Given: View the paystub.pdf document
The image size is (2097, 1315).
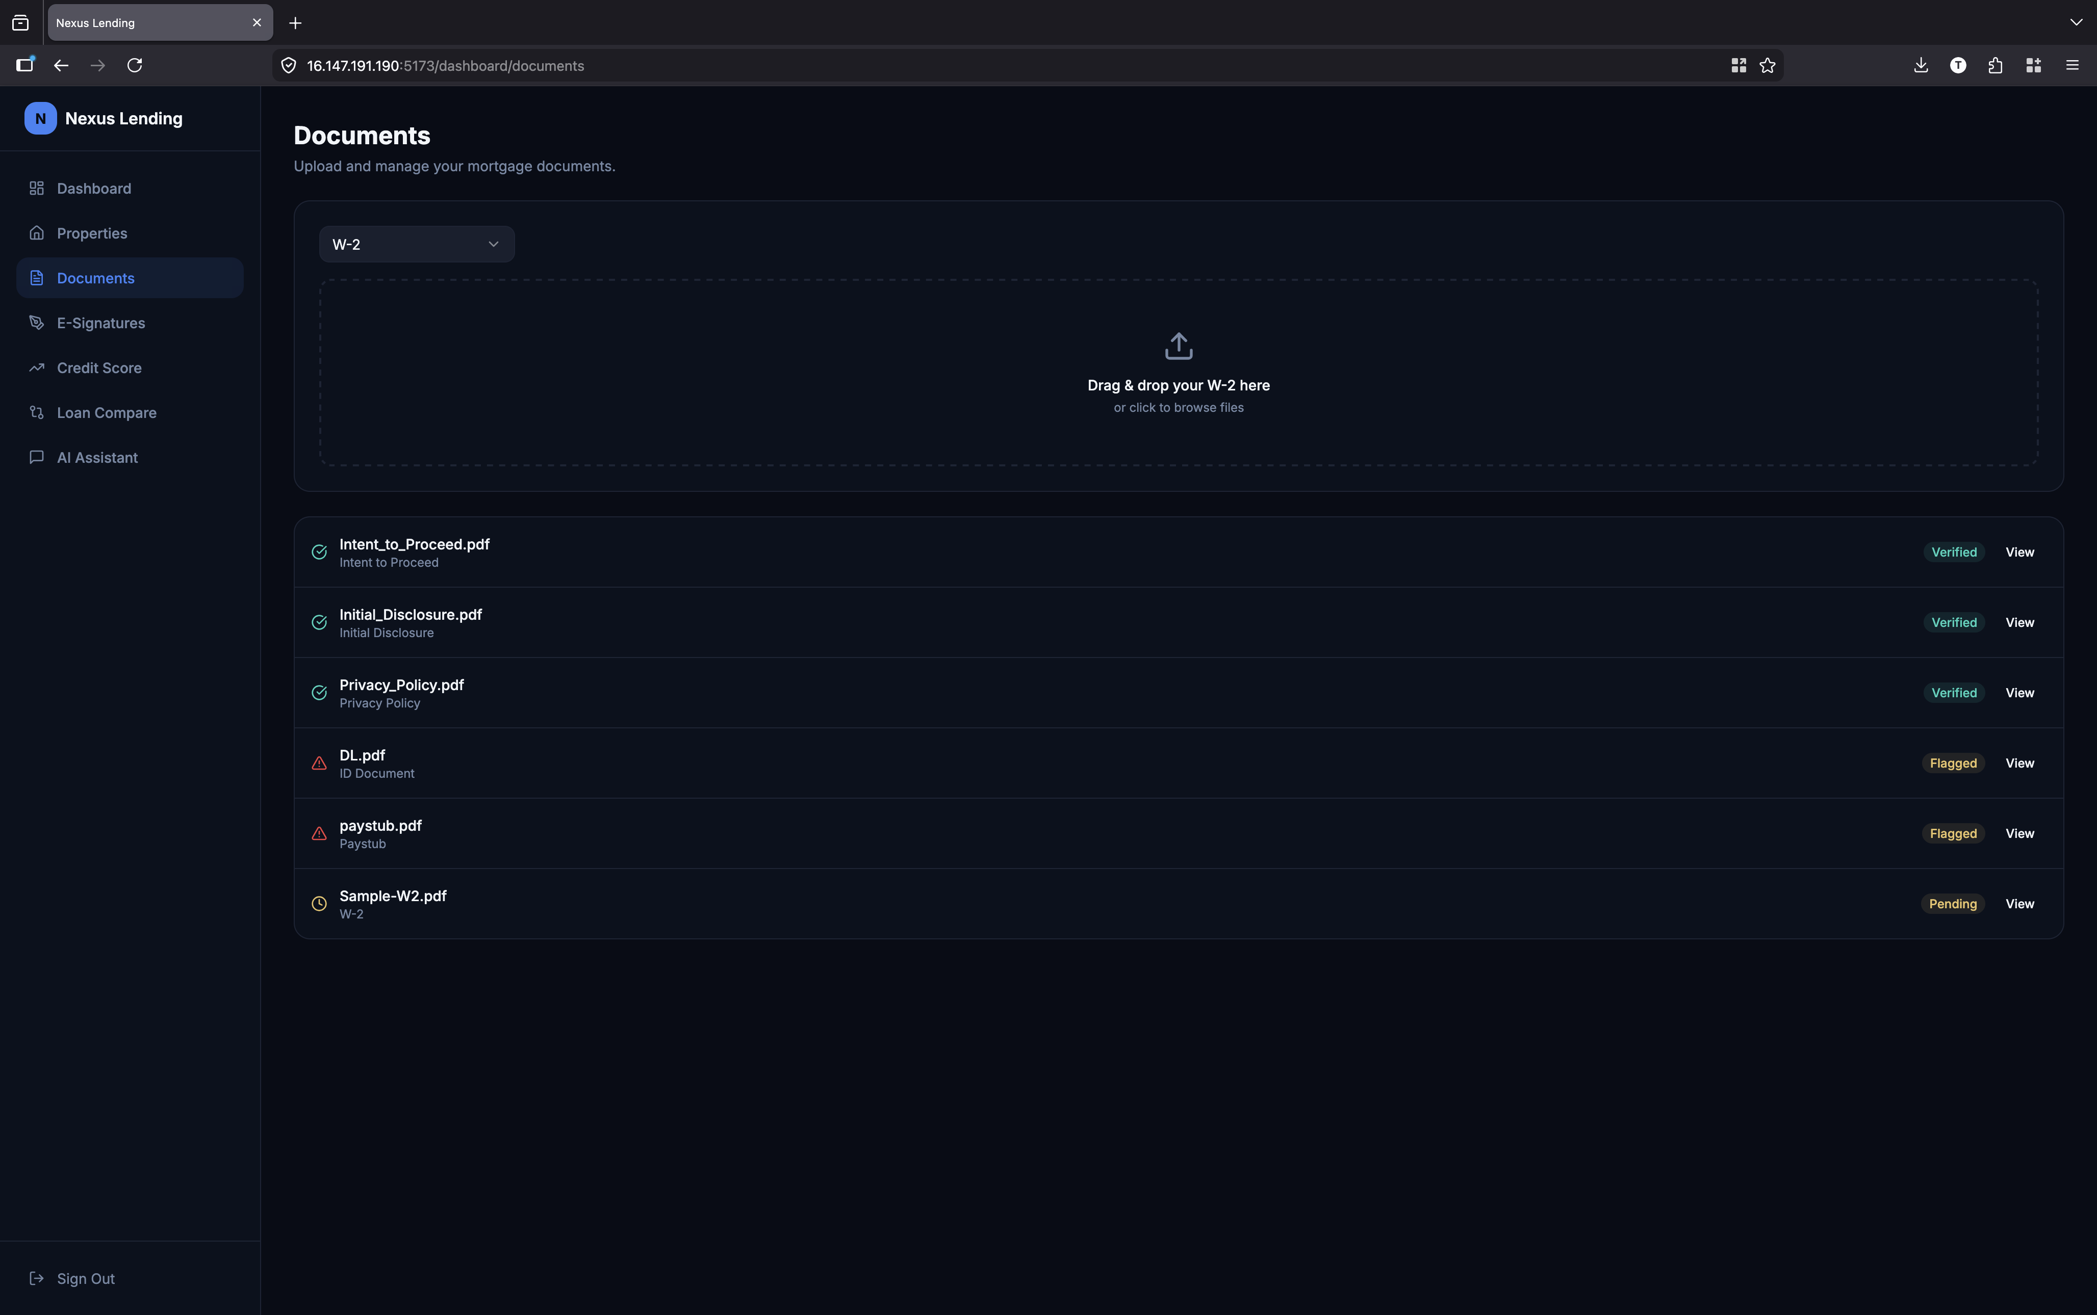Looking at the screenshot, I should point(2018,834).
